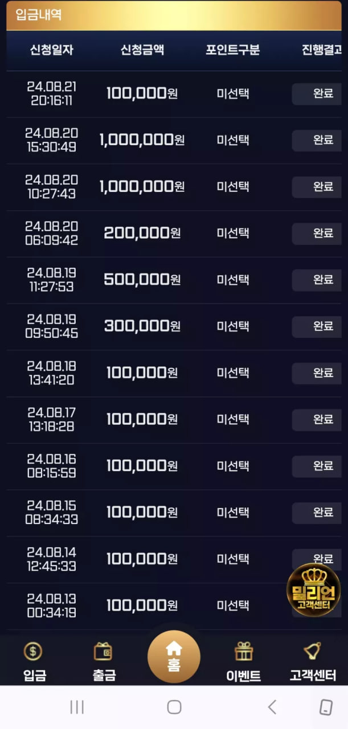Click 완료 status on 500,000원 row
Viewport: 348px width, 729px height.
point(317,280)
